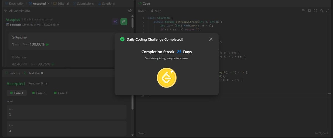Close the Accepted tab
The image size is (333, 138).
[x=49, y=4]
